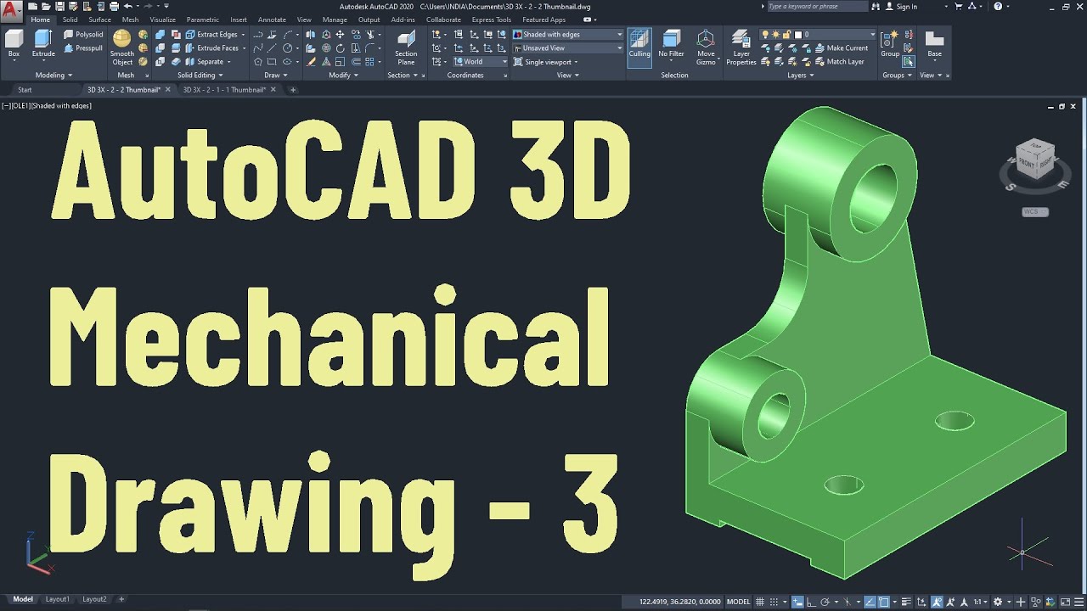
Task: Click the Open folder icon in quick access toolbar
Action: 48,6
